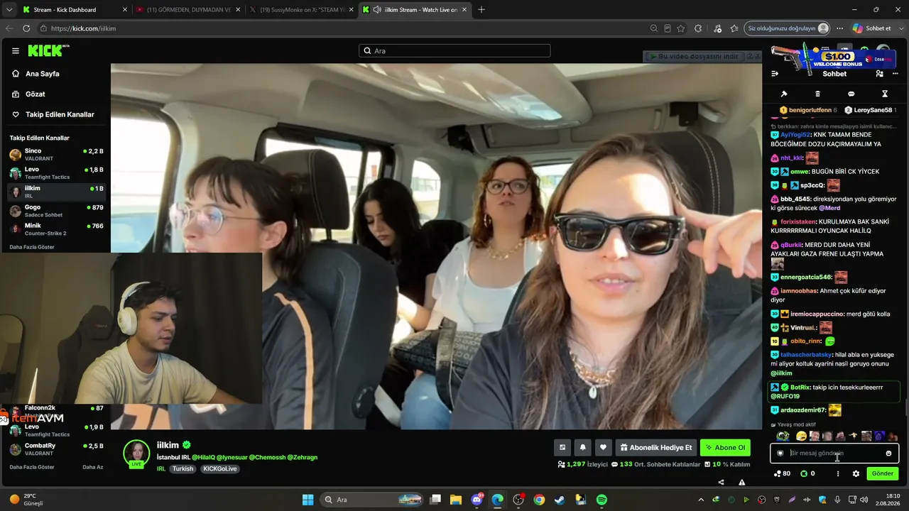Click chat trash clear icon
Screen dimensions: 909x511
pos(817,94)
